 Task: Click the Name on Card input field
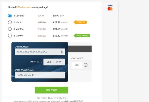[x=40, y=75]
